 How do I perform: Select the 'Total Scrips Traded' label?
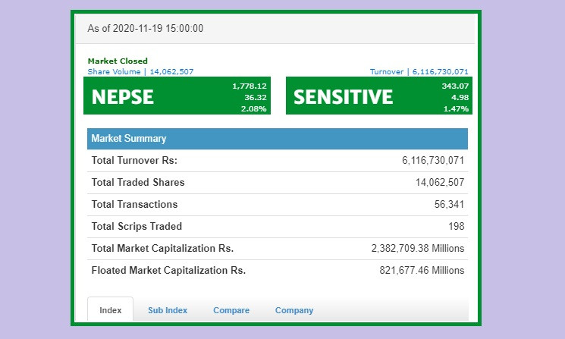coord(137,226)
